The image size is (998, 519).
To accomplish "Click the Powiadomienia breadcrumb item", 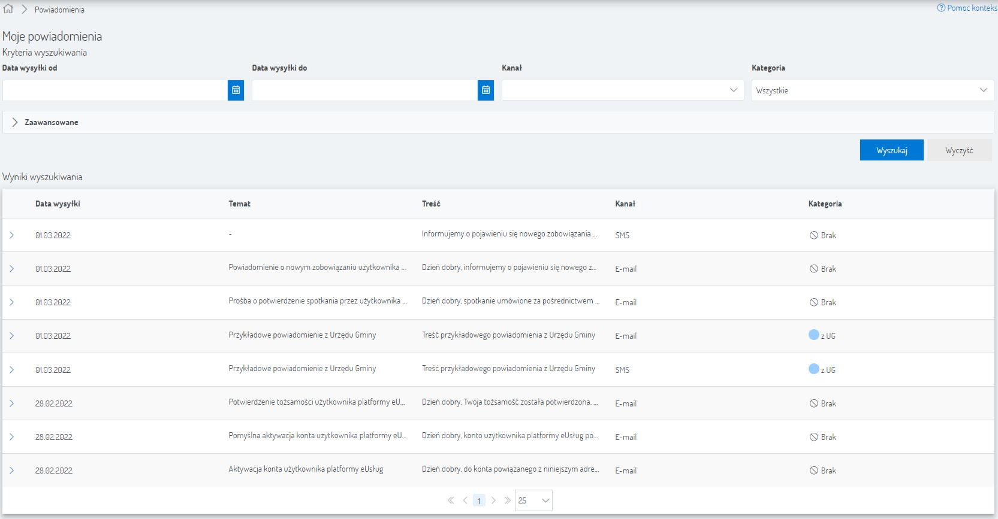I will [x=59, y=10].
